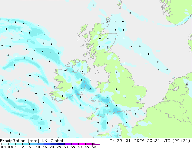This screenshot has width=192, height=148.
Task: Click the '(00+21)' forecast offset text
Action: (181, 141)
